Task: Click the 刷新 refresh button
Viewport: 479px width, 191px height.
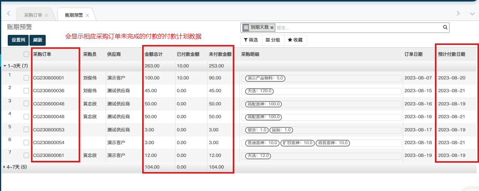Action: (x=38, y=40)
